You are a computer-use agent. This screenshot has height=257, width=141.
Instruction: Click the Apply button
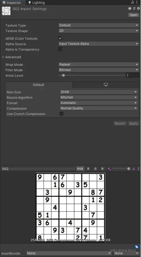point(133,123)
